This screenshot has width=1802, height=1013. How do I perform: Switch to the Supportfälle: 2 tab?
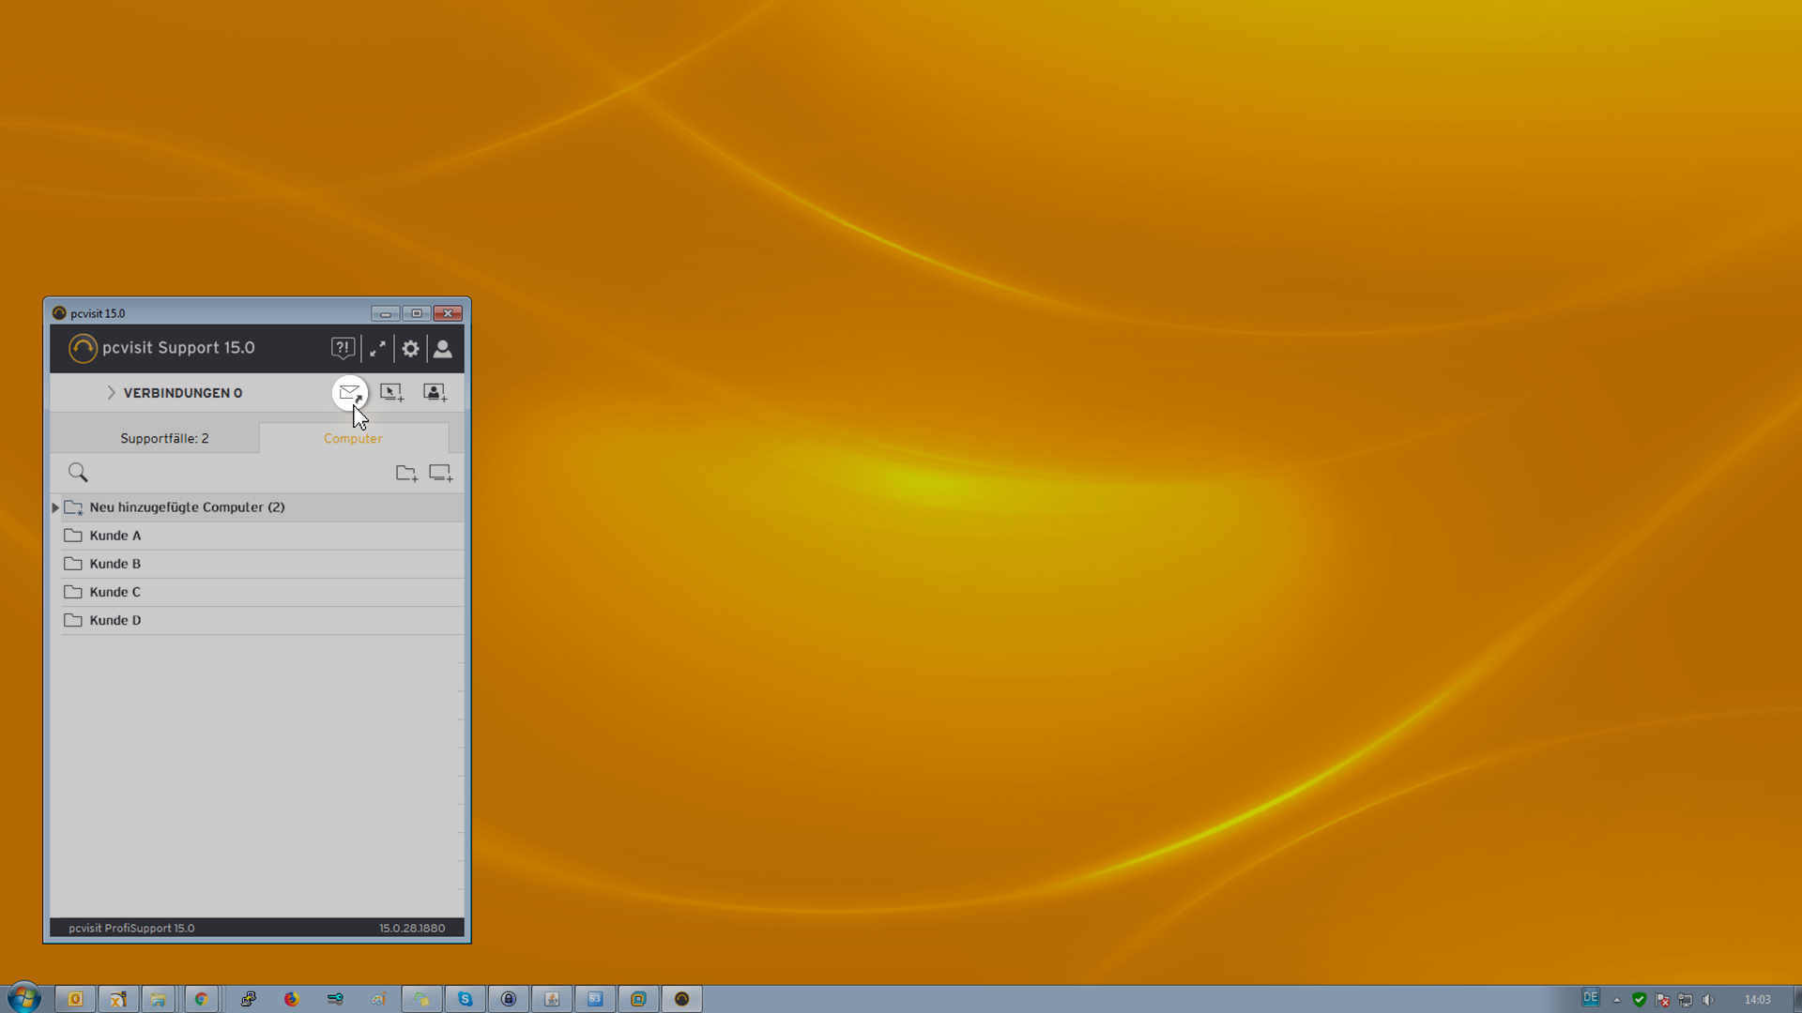[164, 438]
